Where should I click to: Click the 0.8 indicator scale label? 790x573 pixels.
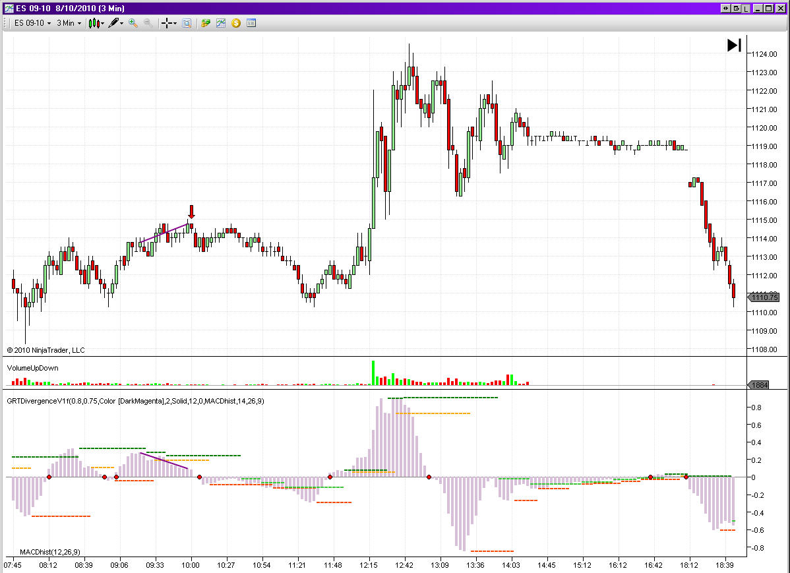[x=756, y=407]
